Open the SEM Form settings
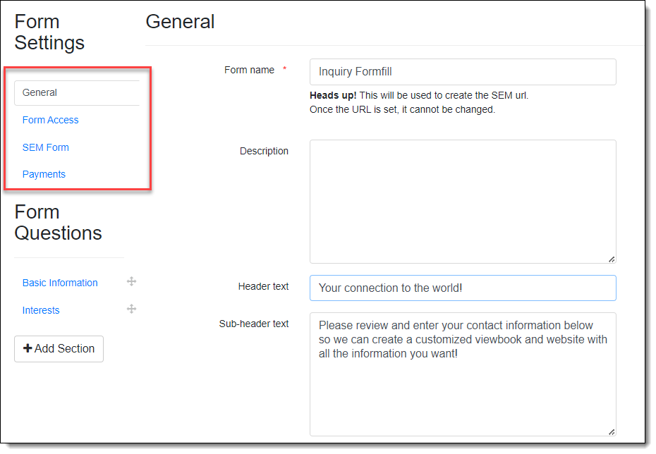The image size is (656, 454). (x=46, y=147)
